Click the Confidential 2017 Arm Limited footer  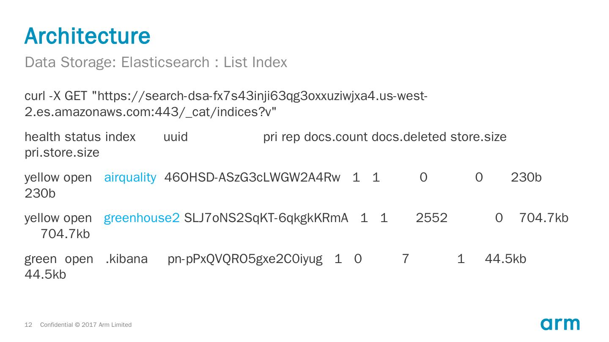[86, 325]
